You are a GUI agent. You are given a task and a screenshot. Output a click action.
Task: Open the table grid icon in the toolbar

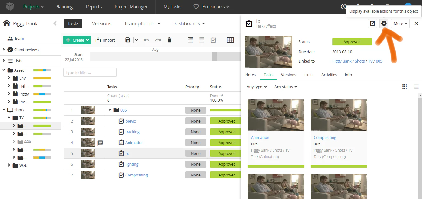230,40
